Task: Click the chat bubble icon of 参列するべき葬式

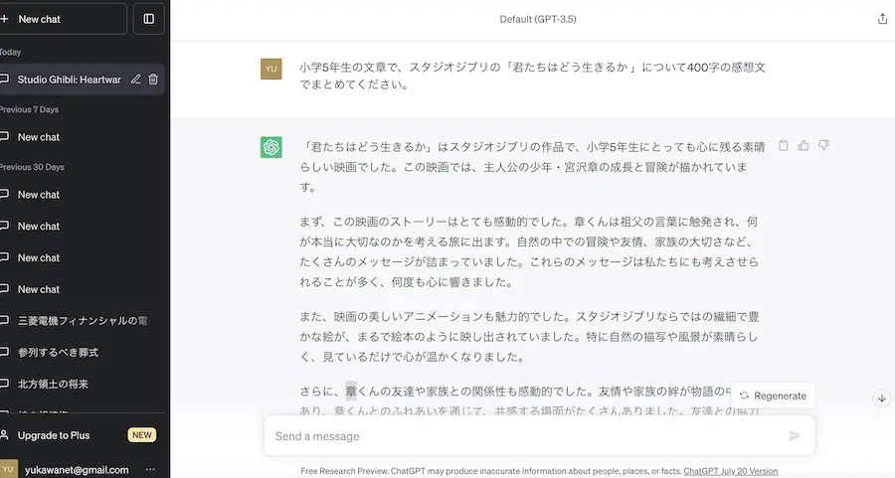Action: [4, 353]
